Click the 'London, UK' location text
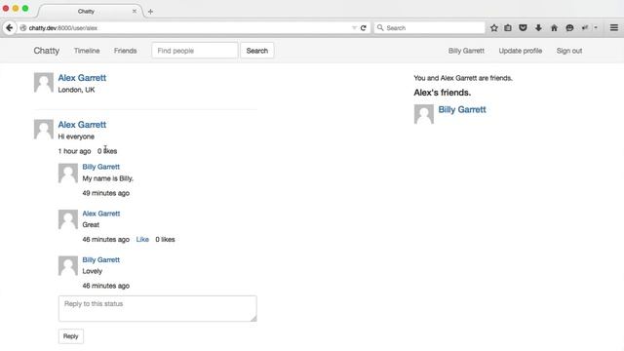Screen dimensions: 624x351 point(76,90)
